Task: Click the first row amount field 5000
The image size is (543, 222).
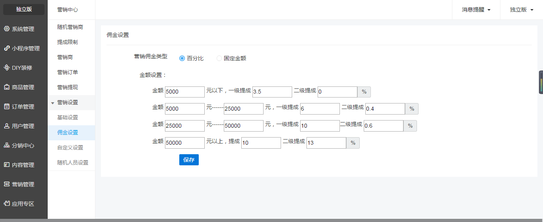Action: (x=185, y=92)
